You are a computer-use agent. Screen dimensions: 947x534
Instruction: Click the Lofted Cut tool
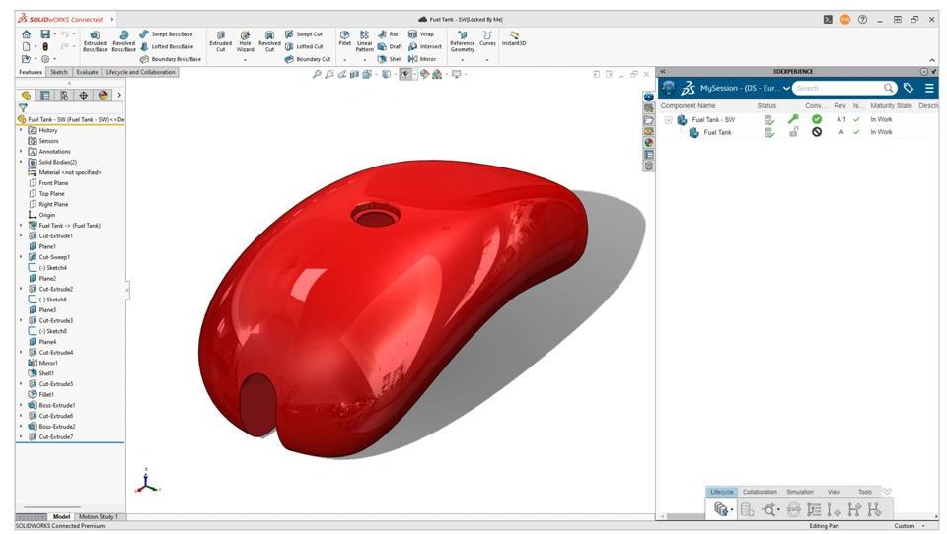305,46
